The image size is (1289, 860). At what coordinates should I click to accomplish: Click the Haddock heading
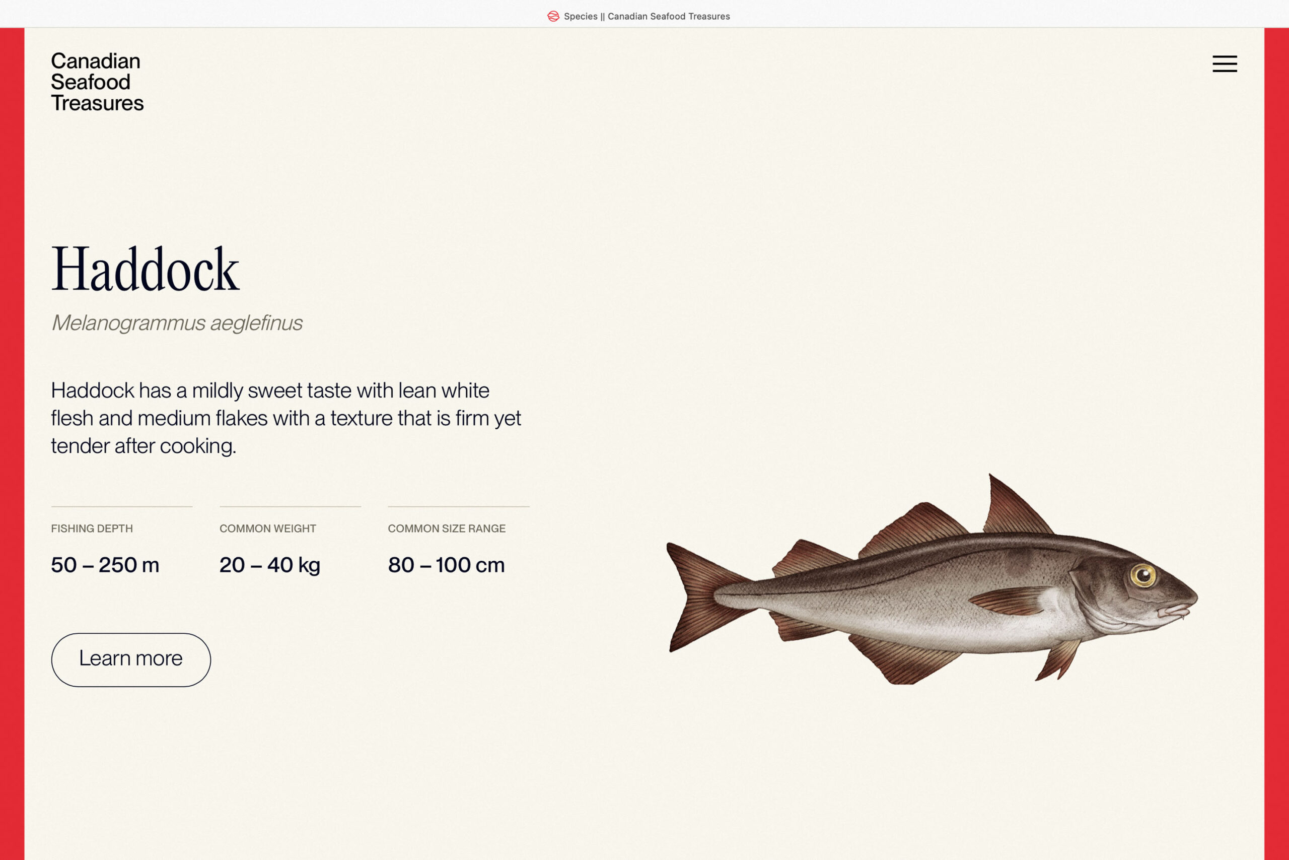click(x=145, y=270)
